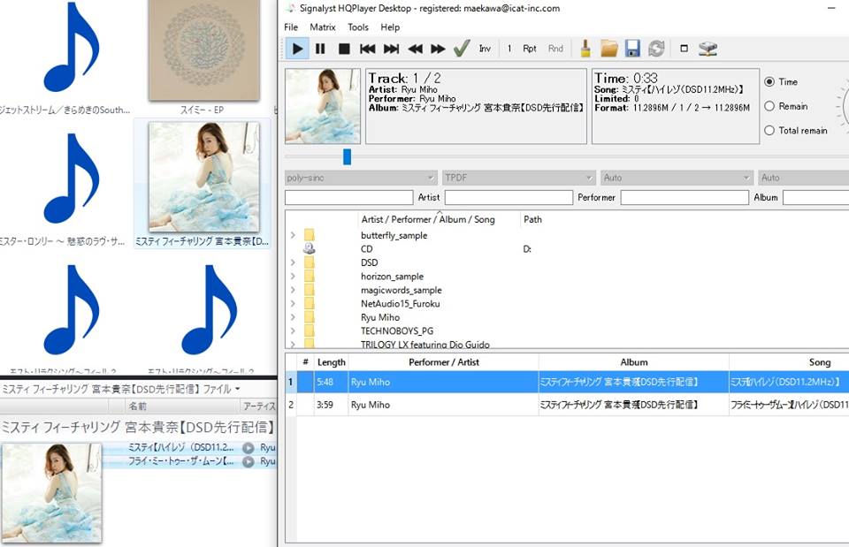This screenshot has height=547, width=849.
Task: Click the CD disc drive icon
Action: click(x=310, y=248)
